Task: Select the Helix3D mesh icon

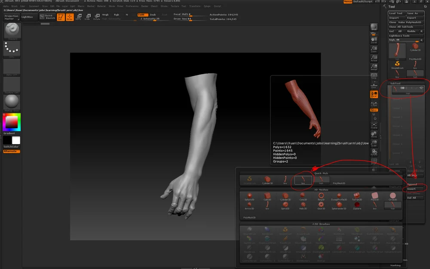Action: (304, 204)
